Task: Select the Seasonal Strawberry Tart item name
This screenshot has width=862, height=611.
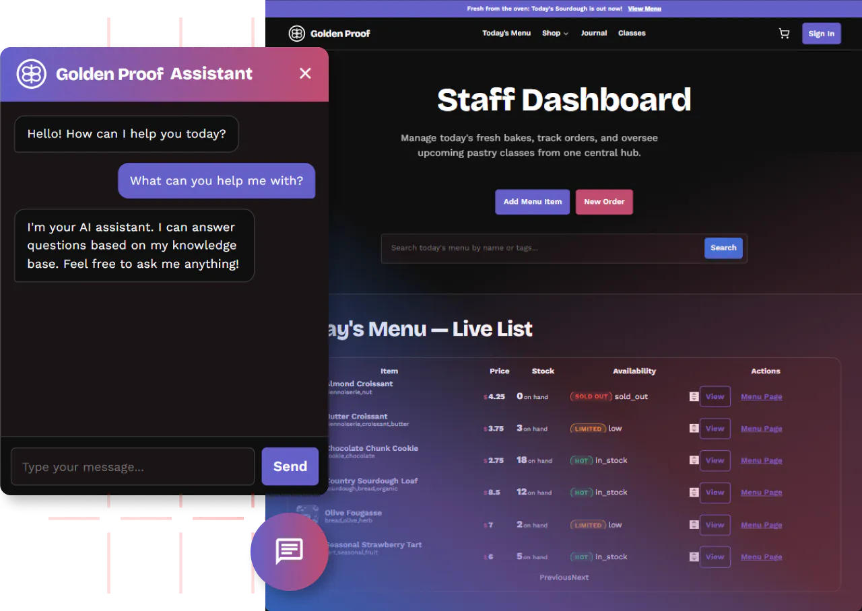Action: pyautogui.click(x=374, y=544)
